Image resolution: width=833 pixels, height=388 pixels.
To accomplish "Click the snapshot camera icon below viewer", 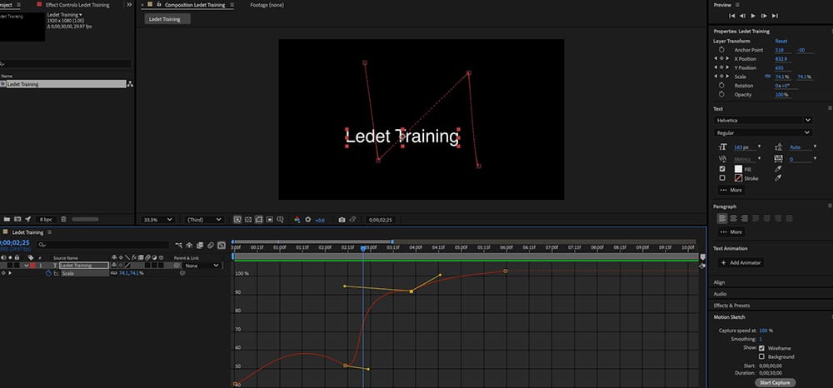I will click(x=342, y=220).
